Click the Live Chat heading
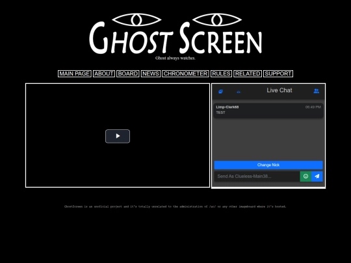The height and width of the screenshot is (263, 351). 279,90
